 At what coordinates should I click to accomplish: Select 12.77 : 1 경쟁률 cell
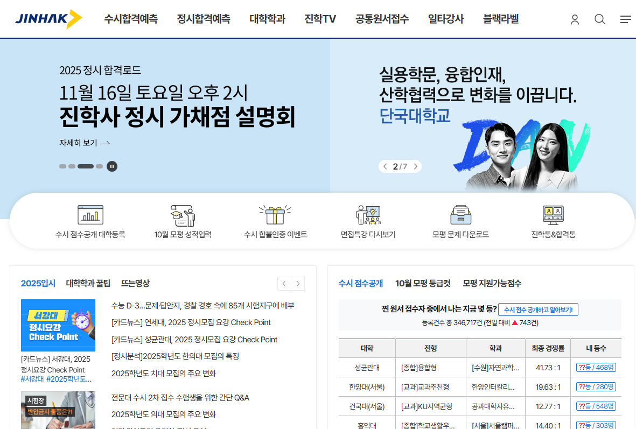[x=548, y=406]
